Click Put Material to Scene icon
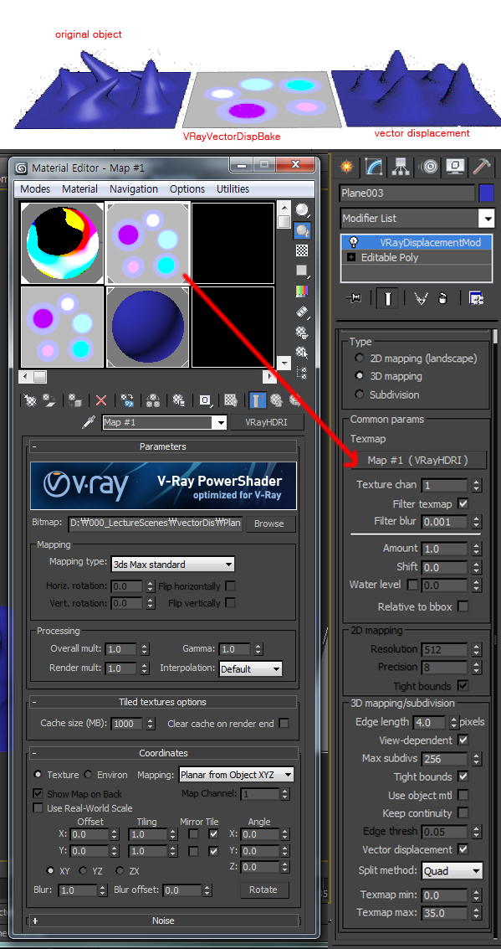501x949 pixels. coord(49,400)
